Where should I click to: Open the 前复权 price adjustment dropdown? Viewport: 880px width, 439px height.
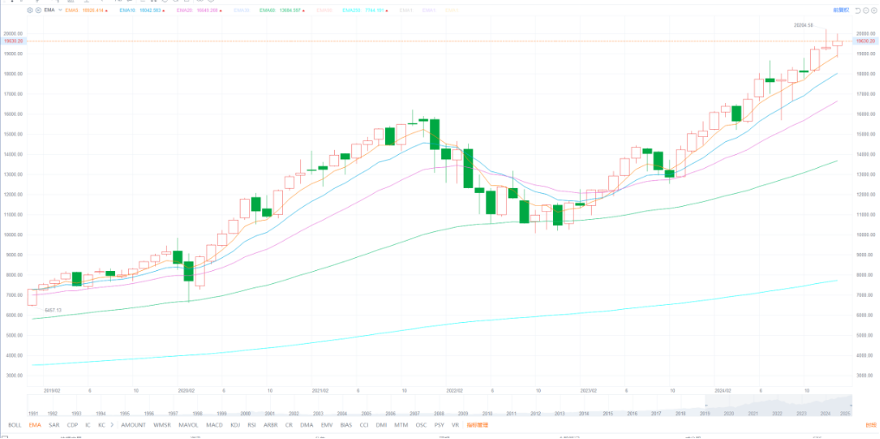click(840, 10)
